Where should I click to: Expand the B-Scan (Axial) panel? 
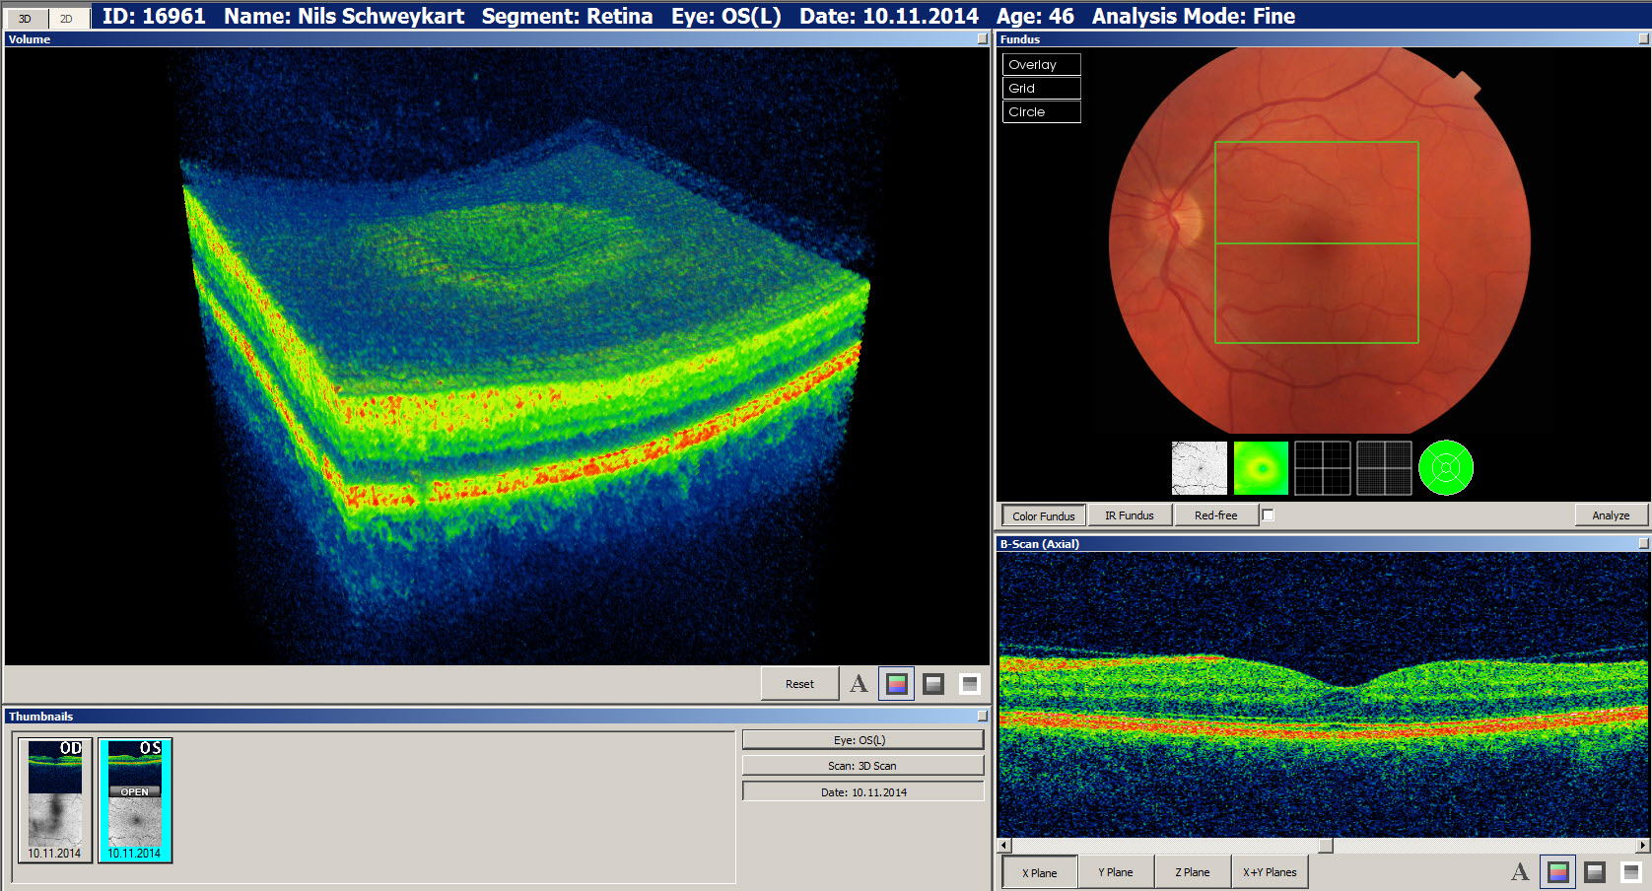1643,544
